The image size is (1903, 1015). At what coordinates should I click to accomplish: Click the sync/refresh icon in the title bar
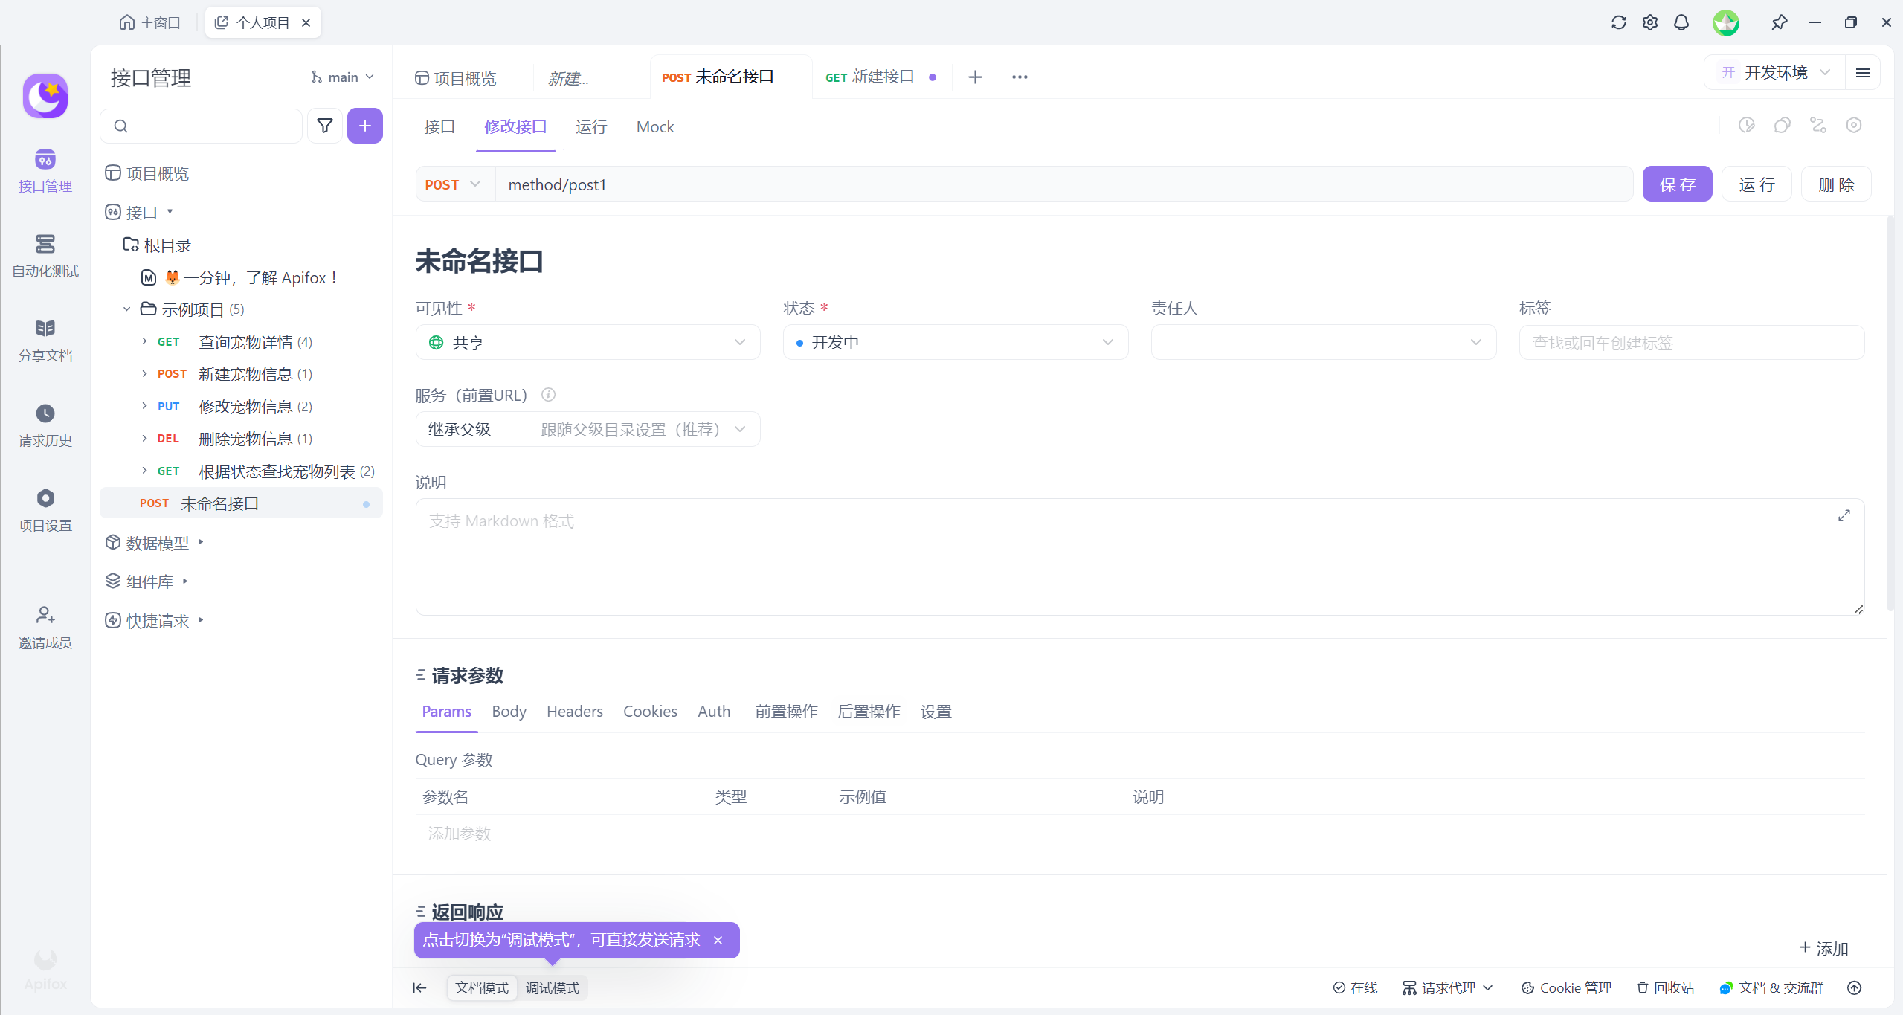pyautogui.click(x=1619, y=22)
